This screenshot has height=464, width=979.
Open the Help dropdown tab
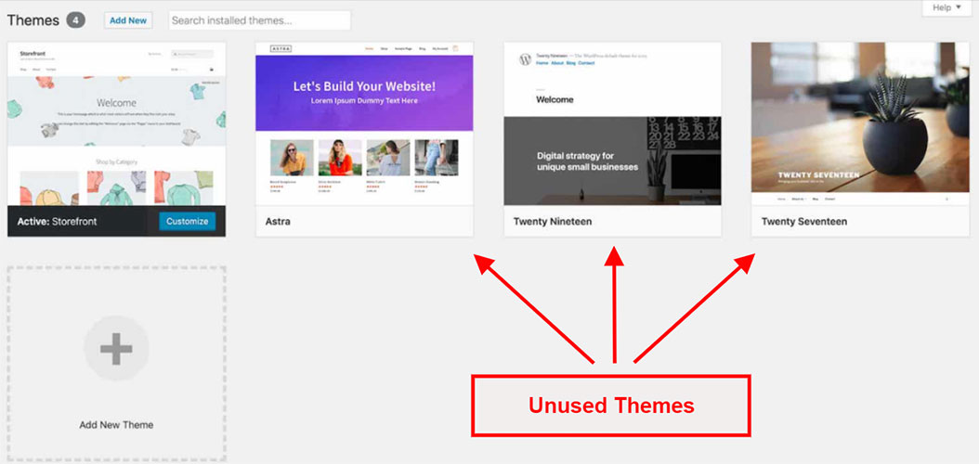946,8
